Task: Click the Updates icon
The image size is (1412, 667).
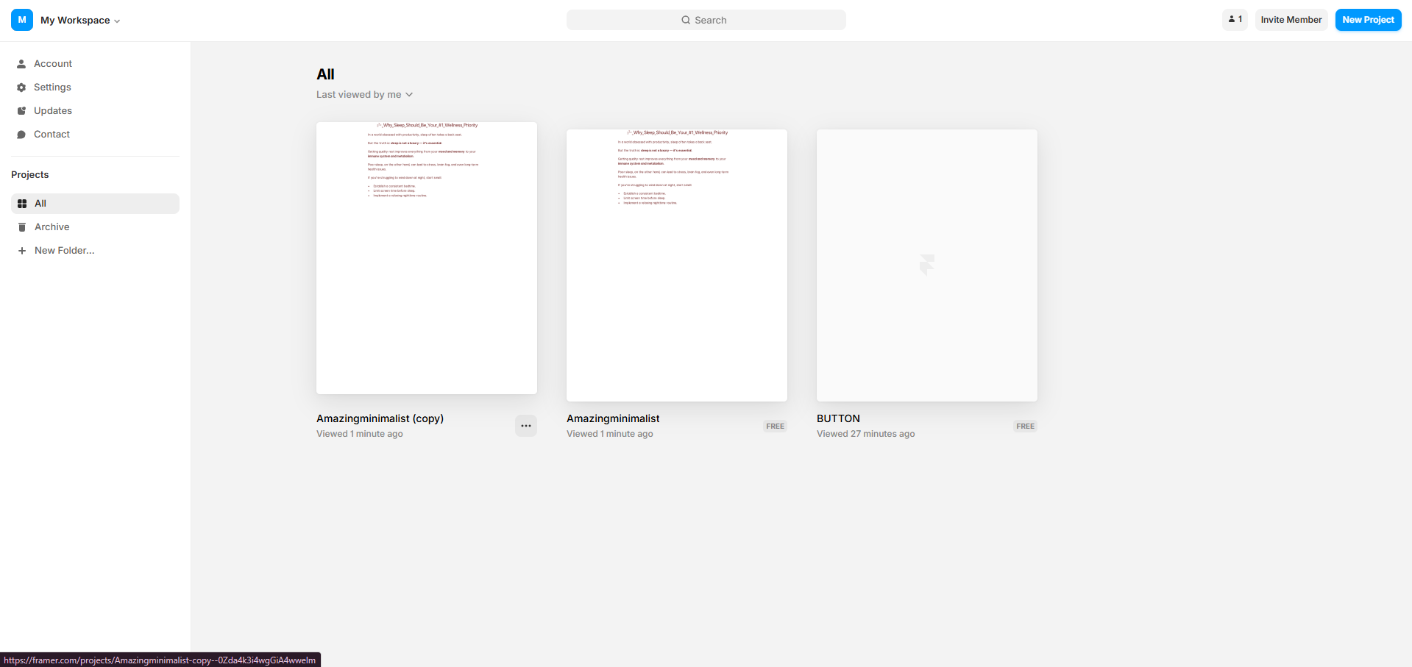Action: [x=21, y=111]
